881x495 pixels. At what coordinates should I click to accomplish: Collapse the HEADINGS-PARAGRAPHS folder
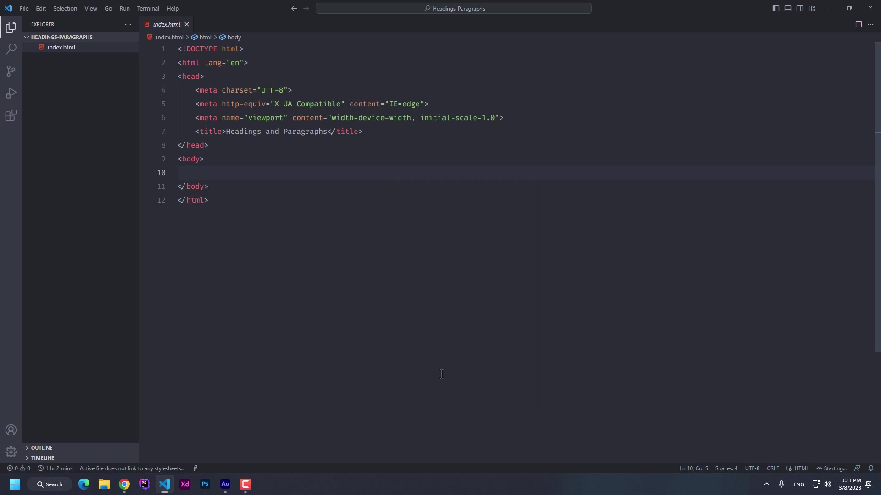pos(61,37)
